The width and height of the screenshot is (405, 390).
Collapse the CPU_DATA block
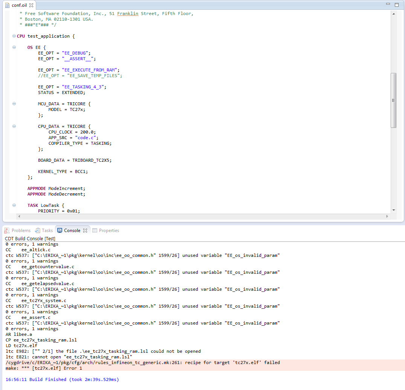point(14,126)
